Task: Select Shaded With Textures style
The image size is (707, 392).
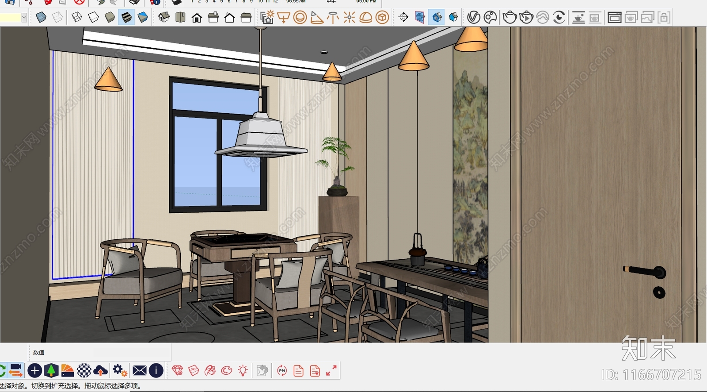Action: 126,17
